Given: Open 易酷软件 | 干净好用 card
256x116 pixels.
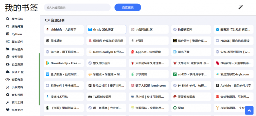Looking at the screenshot, I should coord(64,85).
